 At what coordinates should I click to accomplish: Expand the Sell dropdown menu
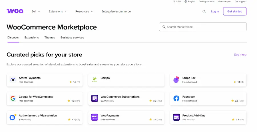36,11
